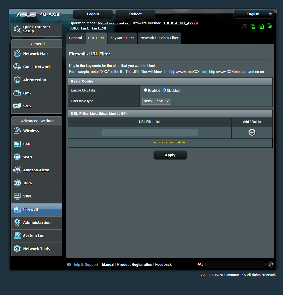The image size is (283, 295).
Task: Select the Enabled radio for URL Filter
Action: point(145,90)
